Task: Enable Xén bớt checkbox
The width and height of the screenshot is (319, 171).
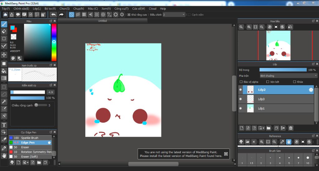Action: point(268,82)
